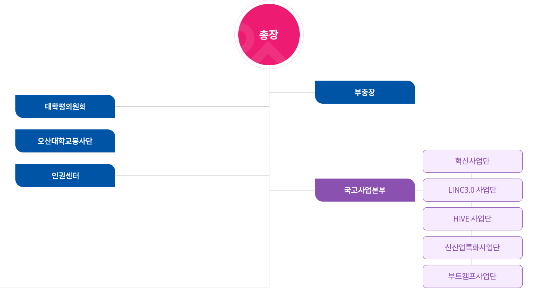Click the connector line right of 오산대학교봉사단
This screenshot has width=538, height=288.
(x=192, y=141)
